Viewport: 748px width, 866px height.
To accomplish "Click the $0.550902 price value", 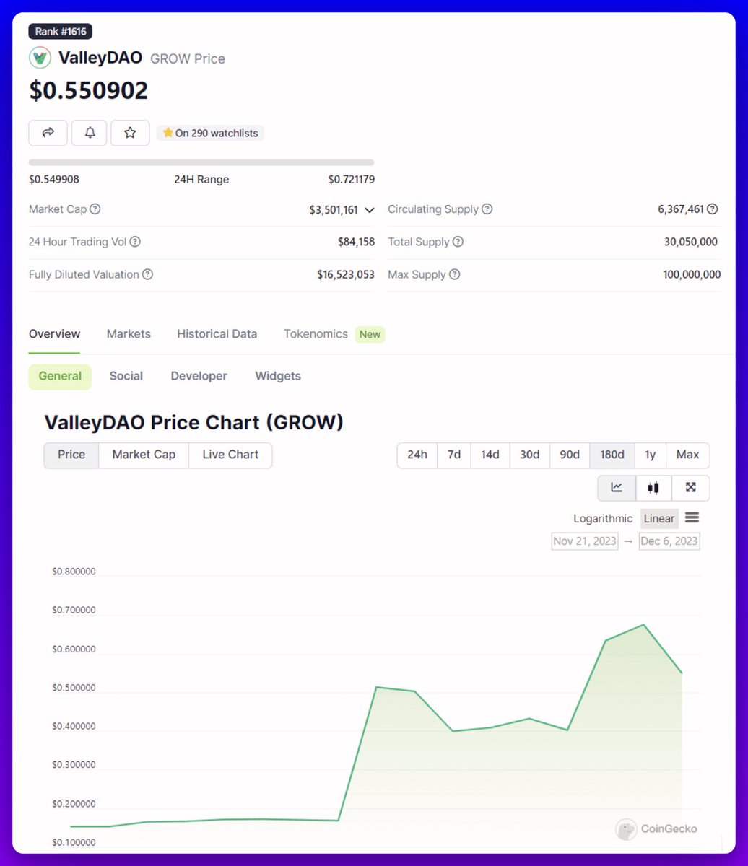I will (89, 91).
